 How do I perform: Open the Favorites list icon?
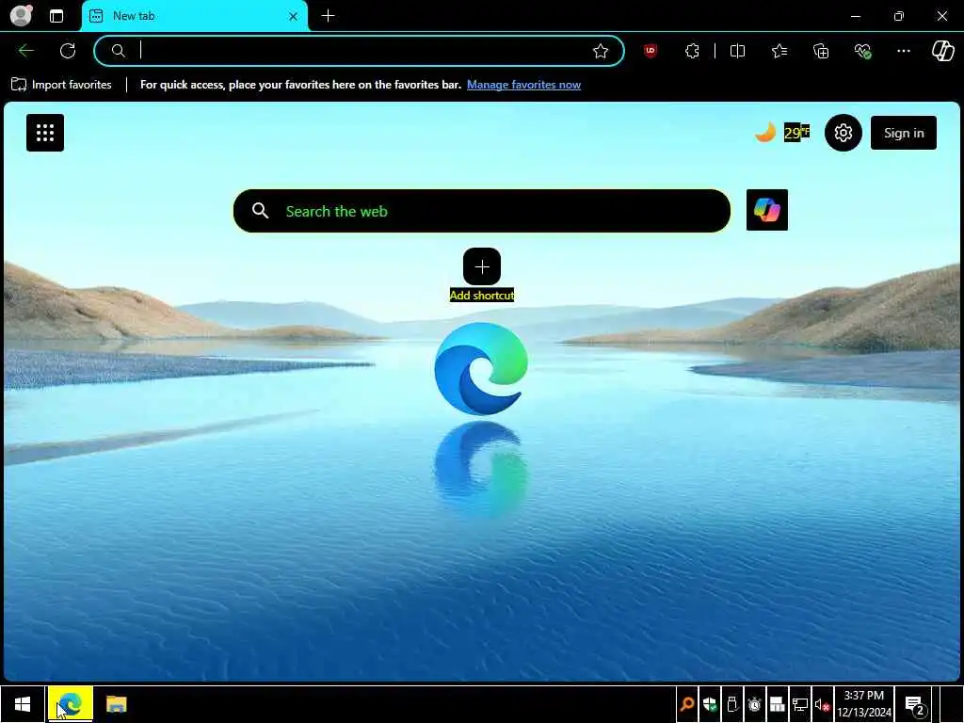[779, 51]
